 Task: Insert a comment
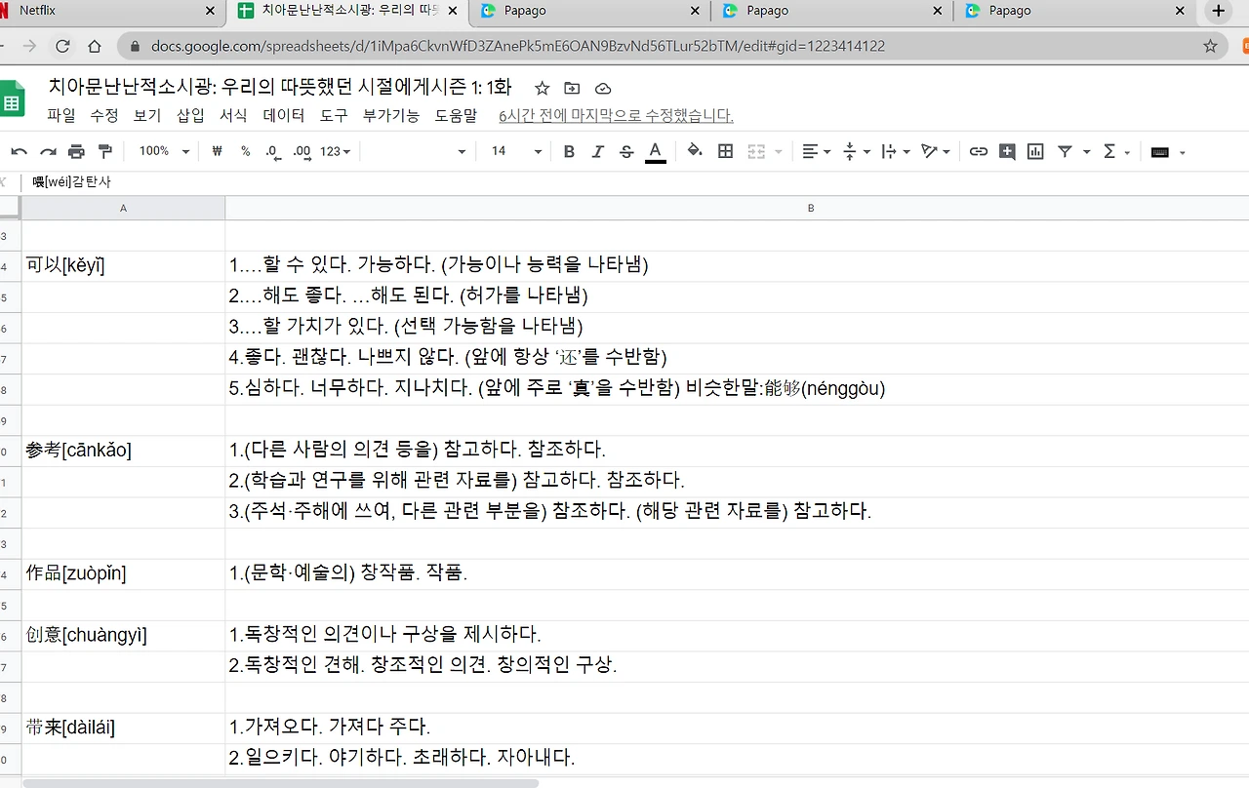click(1007, 151)
